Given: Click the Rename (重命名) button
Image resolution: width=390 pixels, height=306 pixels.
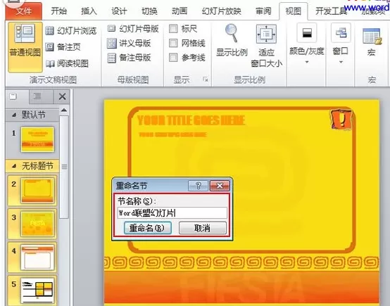Looking at the screenshot, I should pyautogui.click(x=148, y=228).
